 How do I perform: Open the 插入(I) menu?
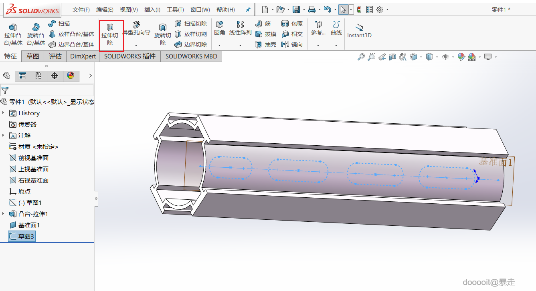pyautogui.click(x=152, y=10)
